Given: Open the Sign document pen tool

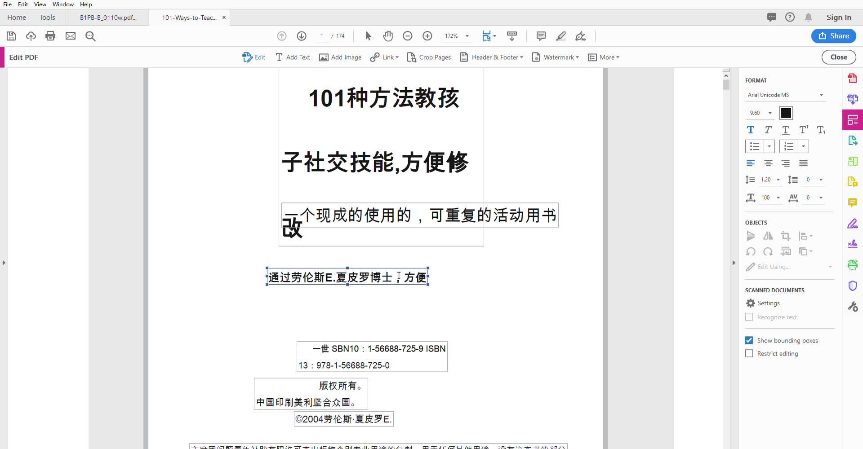Looking at the screenshot, I should 581,36.
